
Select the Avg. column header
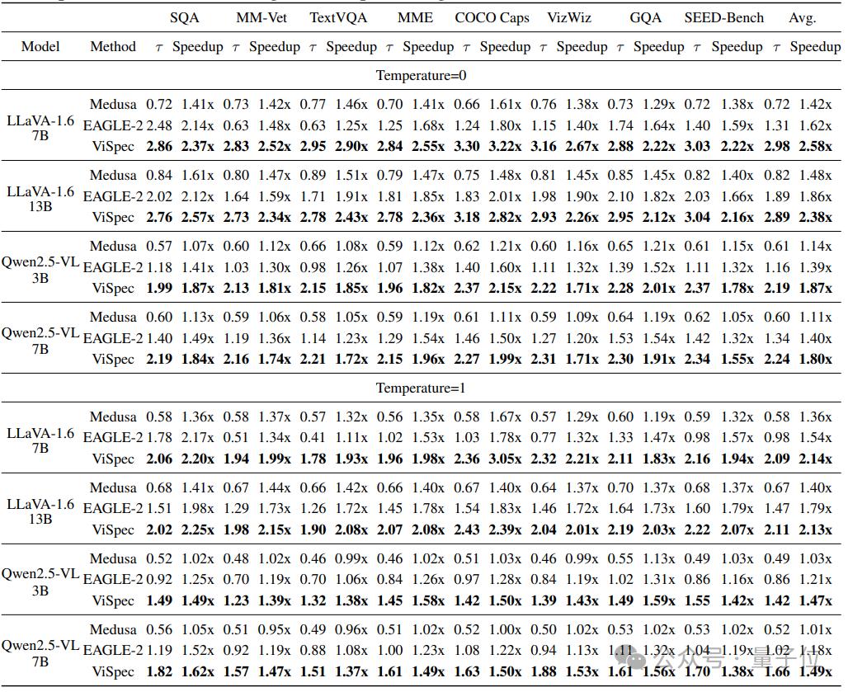point(802,17)
